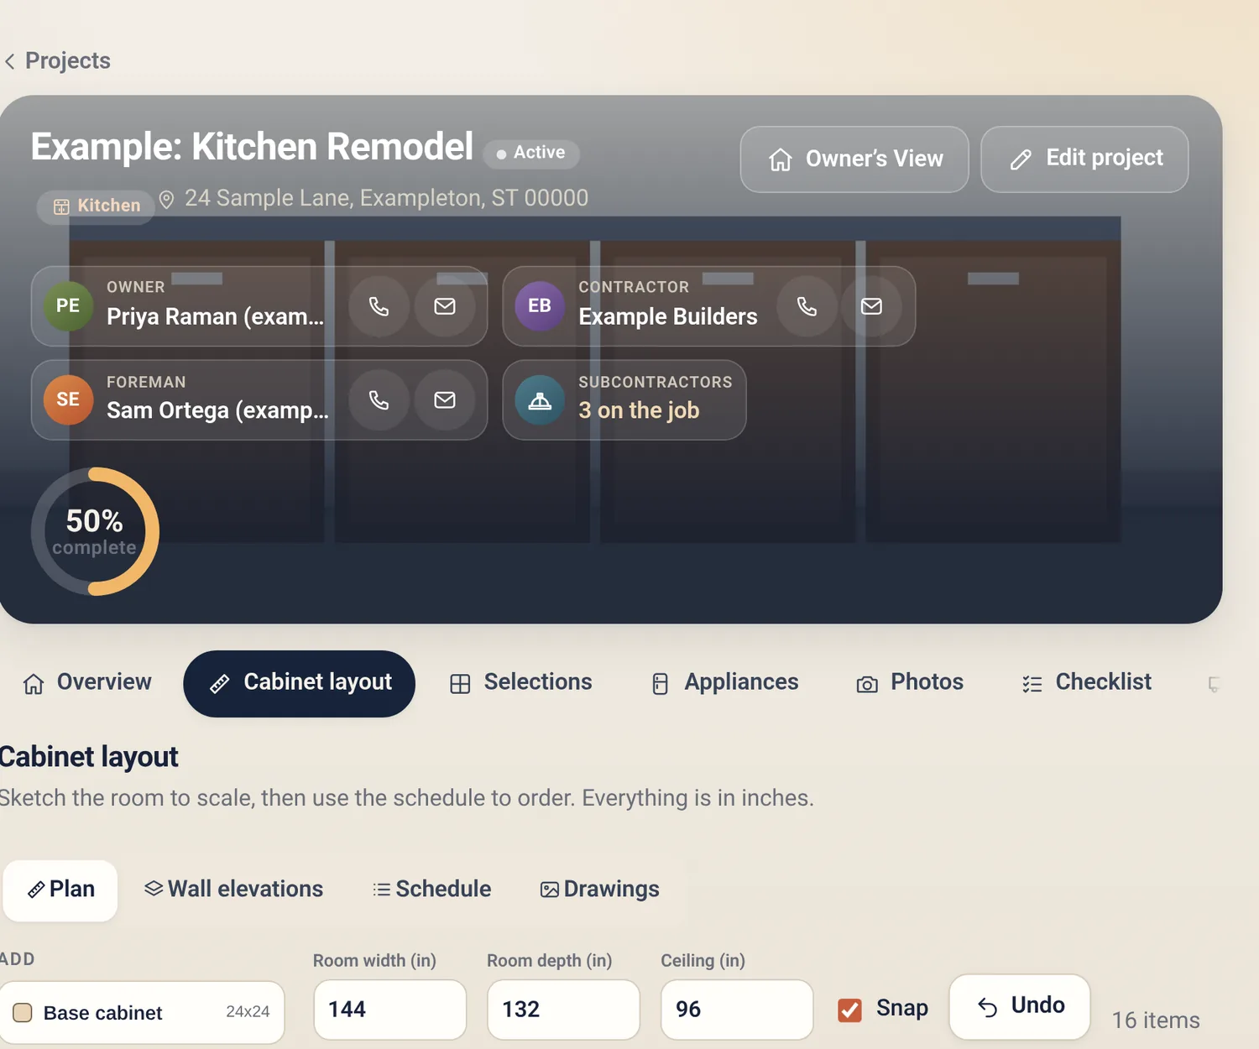The height and width of the screenshot is (1049, 1259).
Task: Call contractor Example Builders
Action: click(807, 306)
